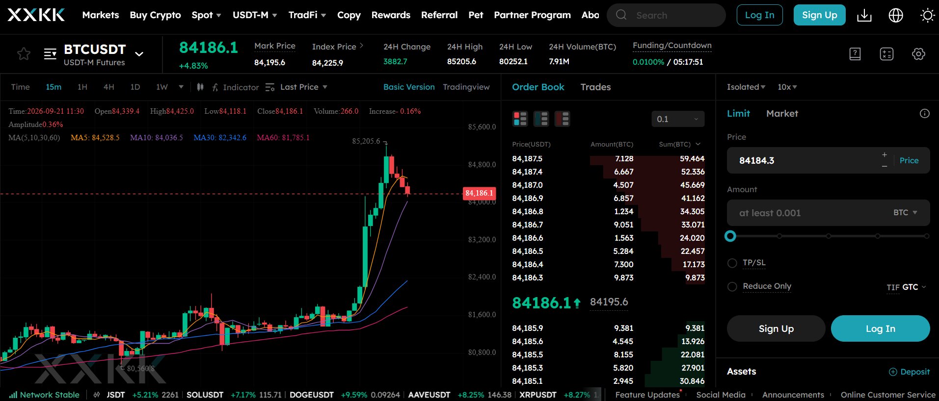Enable the Reduce Only option
The image size is (939, 401).
click(732, 287)
